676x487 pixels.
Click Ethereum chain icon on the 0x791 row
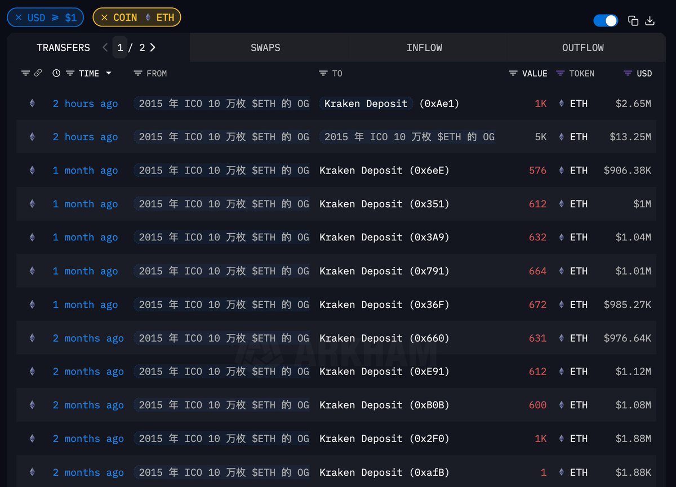tap(32, 271)
